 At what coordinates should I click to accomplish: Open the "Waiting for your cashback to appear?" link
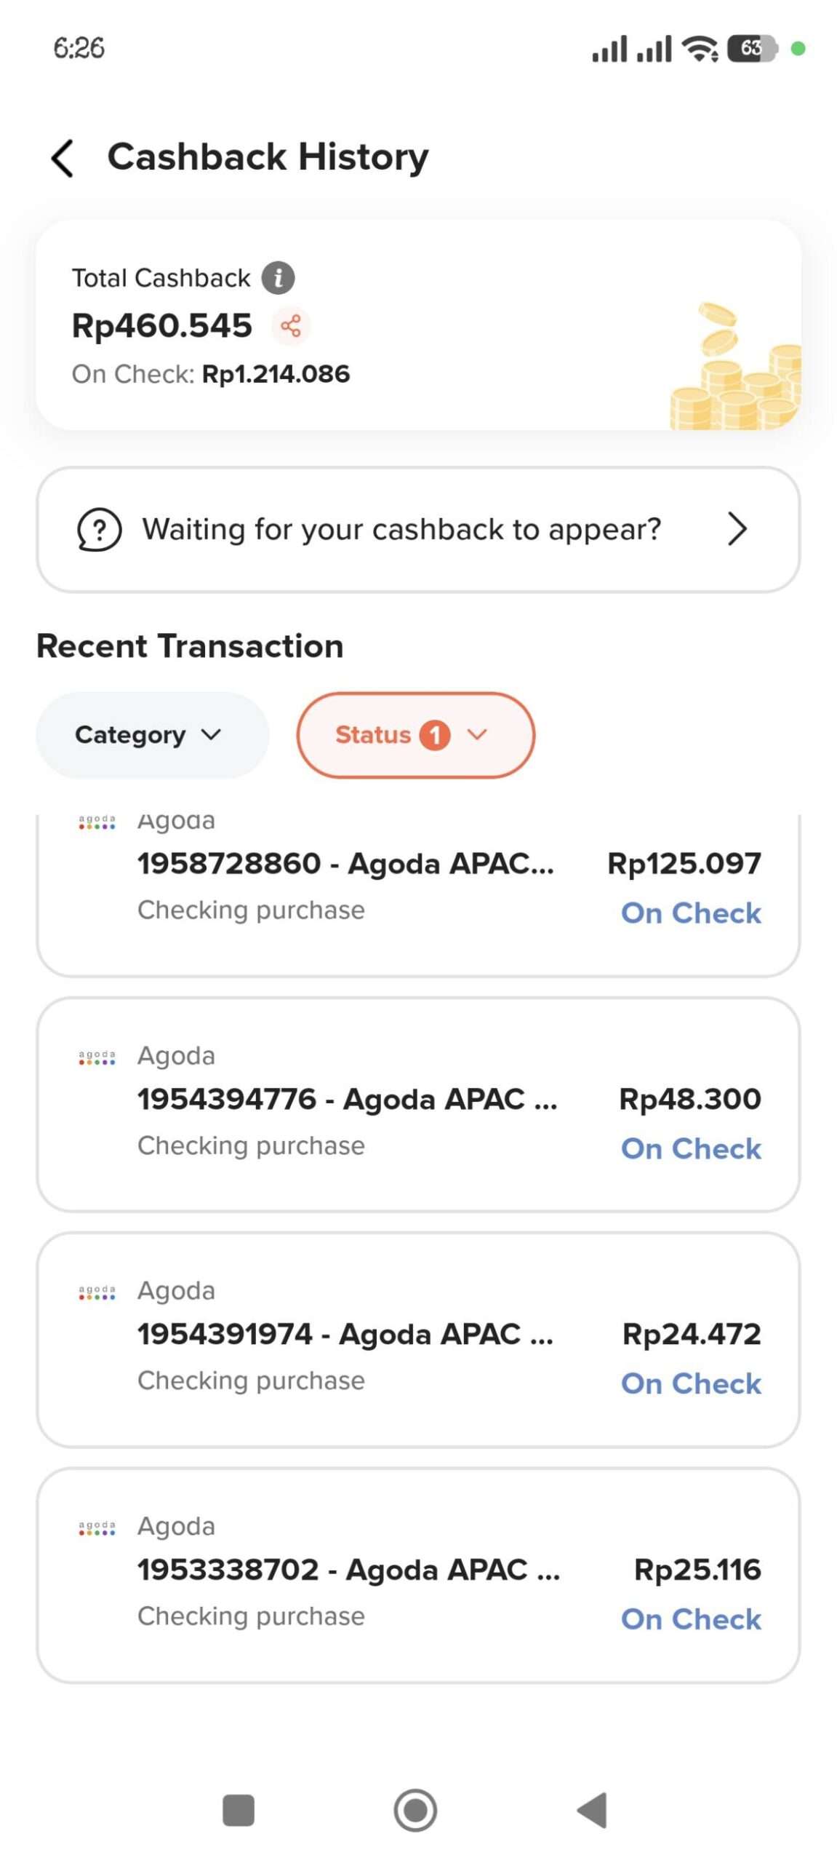(x=401, y=529)
